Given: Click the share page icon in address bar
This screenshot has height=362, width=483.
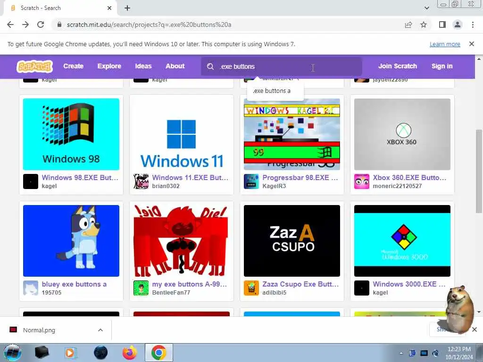Looking at the screenshot, I should 408,25.
